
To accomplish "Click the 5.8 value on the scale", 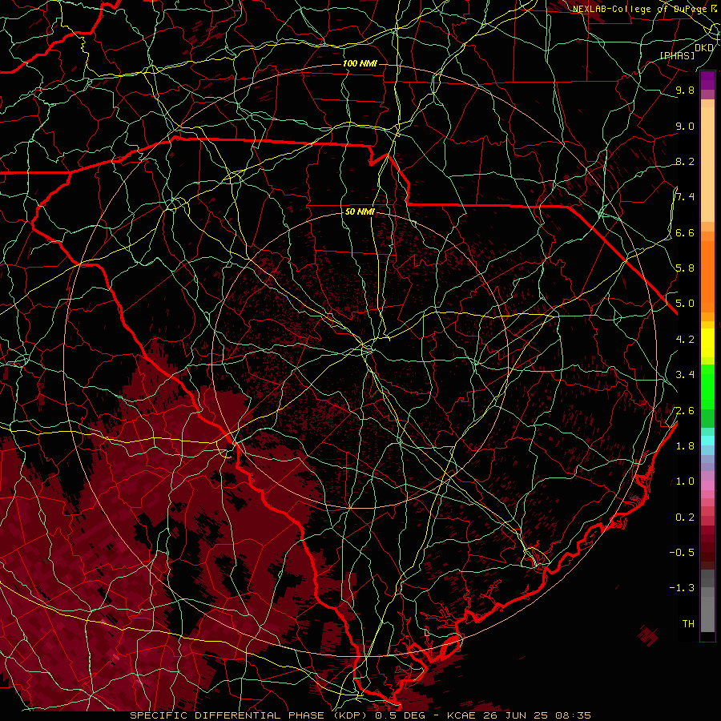I will pyautogui.click(x=685, y=268).
